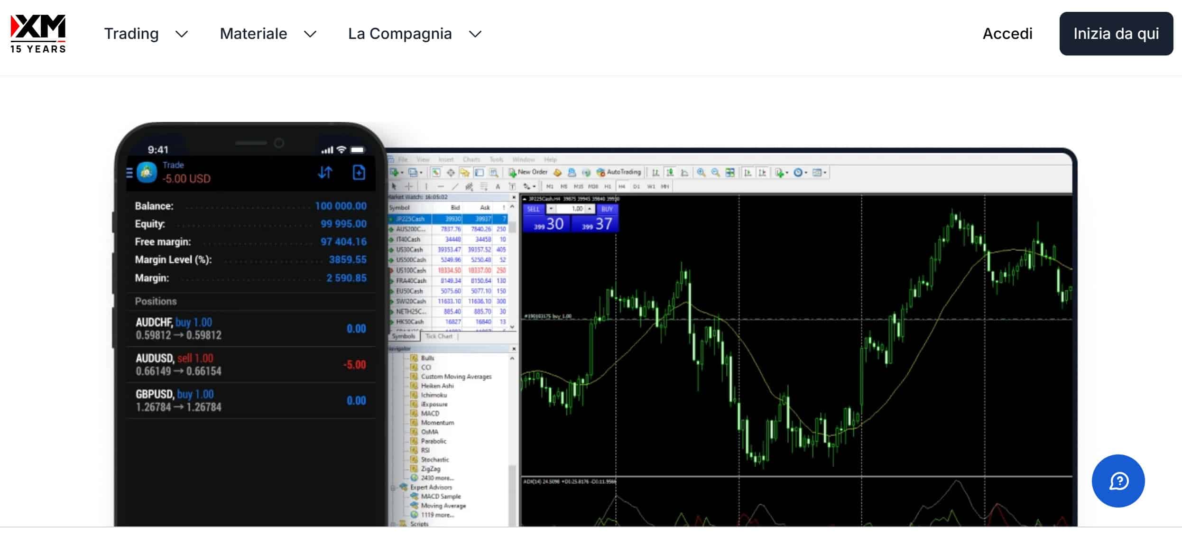
Task: Click the Accedi login link
Action: tap(1007, 34)
